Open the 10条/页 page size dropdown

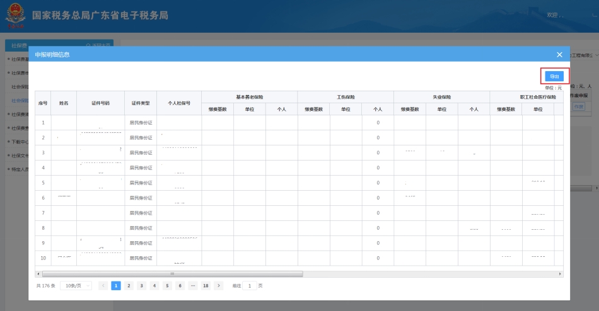pyautogui.click(x=76, y=286)
